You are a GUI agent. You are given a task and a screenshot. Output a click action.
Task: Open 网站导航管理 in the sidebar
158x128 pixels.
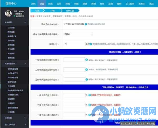(x=13, y=77)
